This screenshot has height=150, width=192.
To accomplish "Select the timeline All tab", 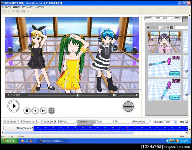I will [123, 122].
